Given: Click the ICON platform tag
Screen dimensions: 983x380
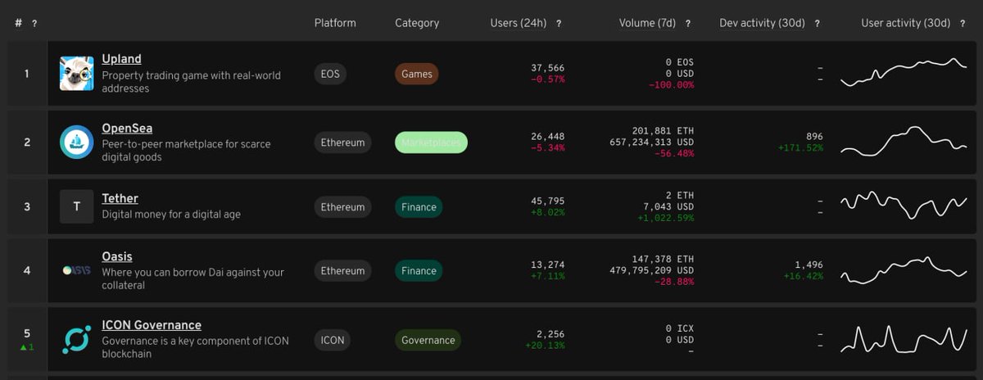Looking at the screenshot, I should [333, 339].
